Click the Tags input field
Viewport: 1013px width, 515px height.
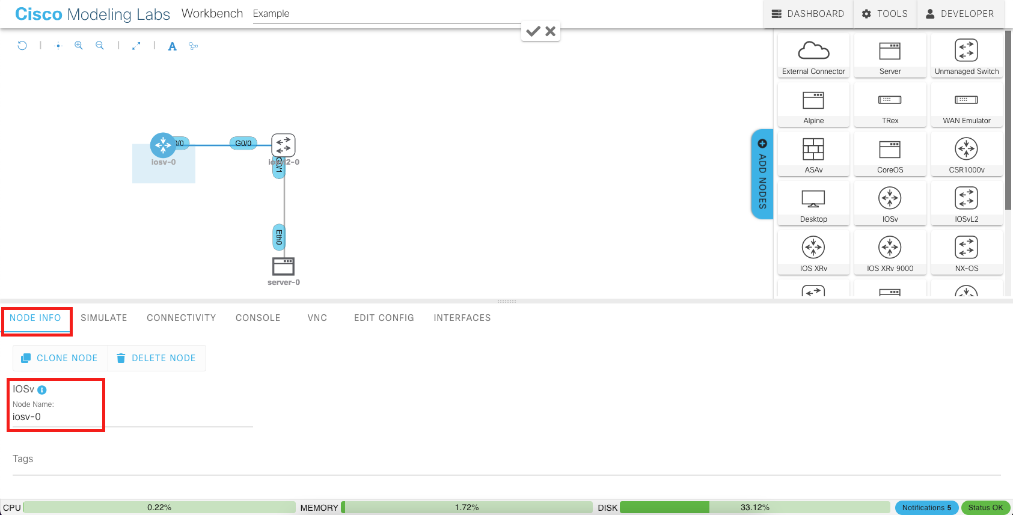(507, 460)
